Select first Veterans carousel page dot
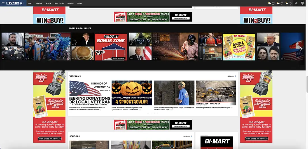The height and width of the screenshot is (149, 308). [148, 113]
